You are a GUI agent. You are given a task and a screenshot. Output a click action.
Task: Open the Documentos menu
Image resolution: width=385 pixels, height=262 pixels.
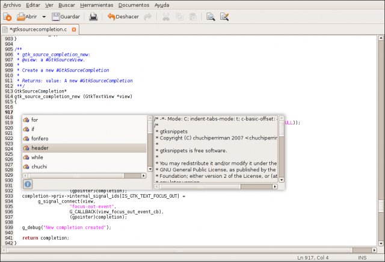point(134,5)
